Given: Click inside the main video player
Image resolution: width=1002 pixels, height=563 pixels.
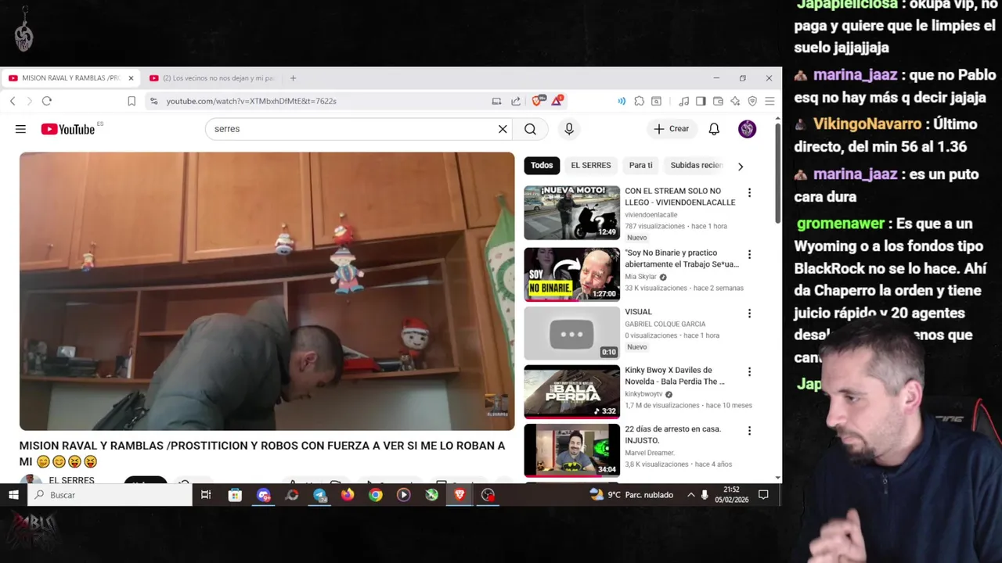Looking at the screenshot, I should (x=267, y=291).
